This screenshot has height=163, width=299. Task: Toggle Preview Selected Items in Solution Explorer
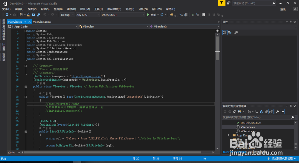click(283, 112)
